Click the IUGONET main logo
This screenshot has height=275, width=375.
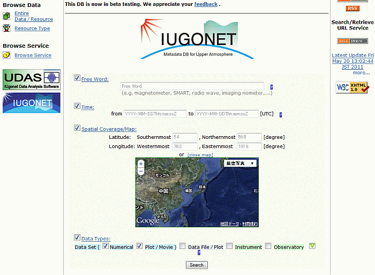(x=197, y=39)
